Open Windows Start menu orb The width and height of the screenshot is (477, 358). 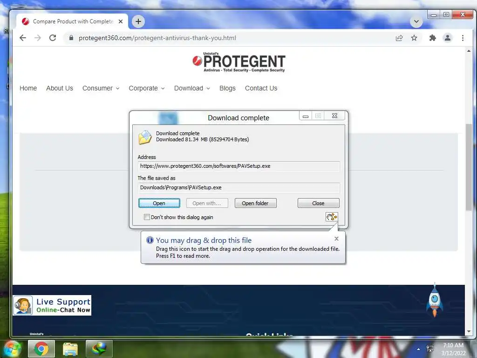coord(13,349)
